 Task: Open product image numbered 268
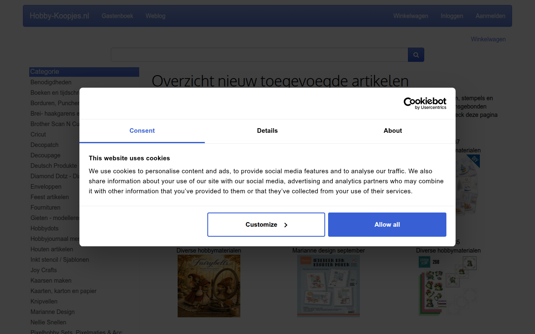[448, 286]
